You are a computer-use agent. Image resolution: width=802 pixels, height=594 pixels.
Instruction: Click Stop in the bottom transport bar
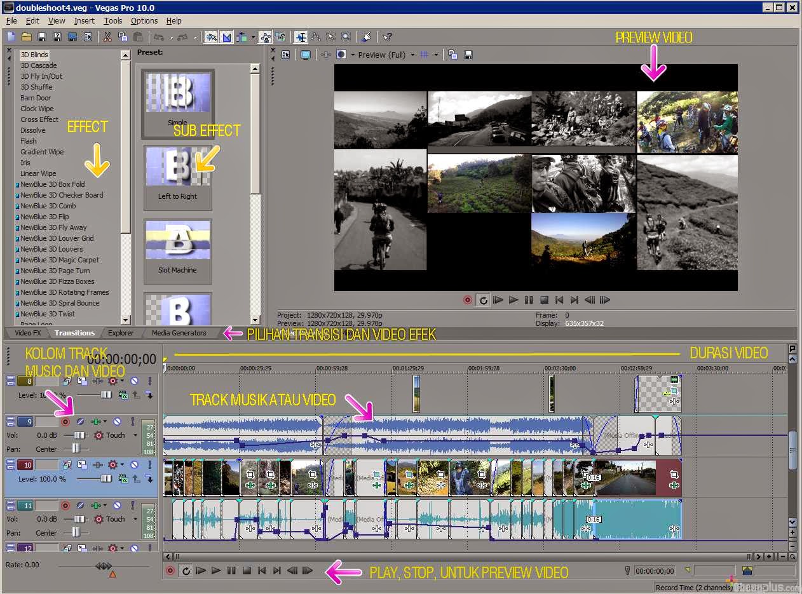[x=247, y=570]
